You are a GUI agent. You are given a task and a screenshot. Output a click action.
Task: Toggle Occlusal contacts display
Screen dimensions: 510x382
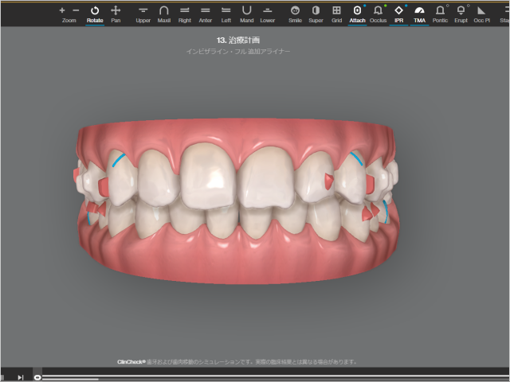point(378,13)
